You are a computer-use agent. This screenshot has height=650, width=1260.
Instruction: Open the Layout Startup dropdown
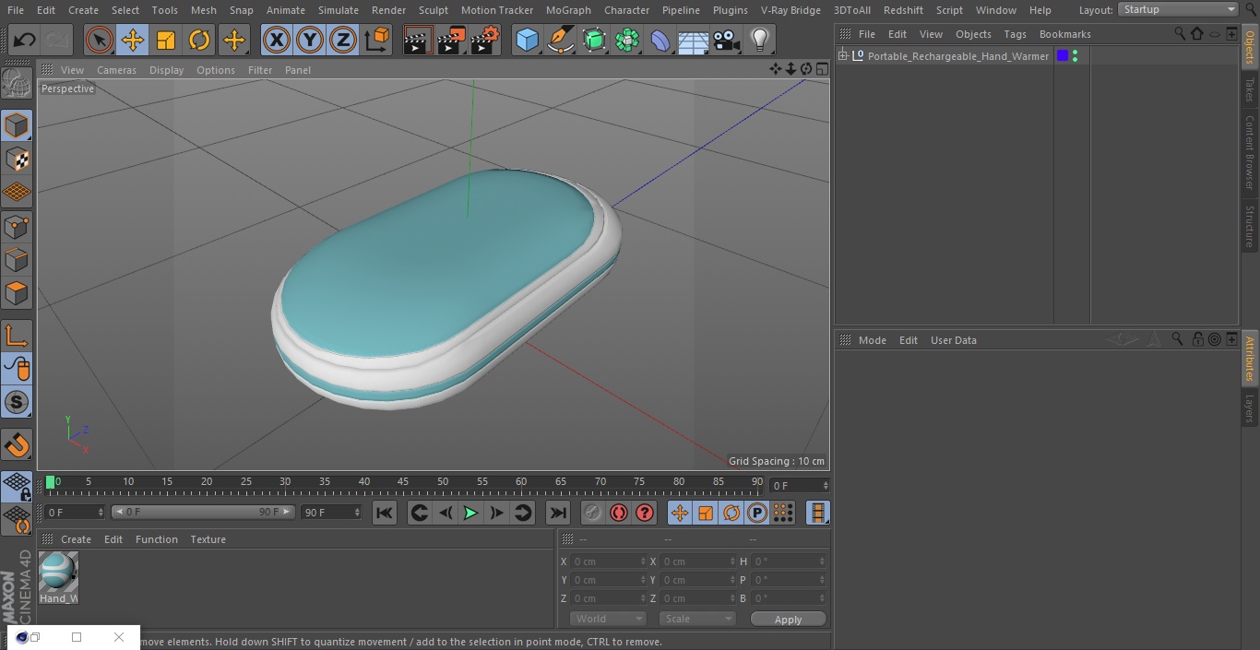[x=1178, y=9]
